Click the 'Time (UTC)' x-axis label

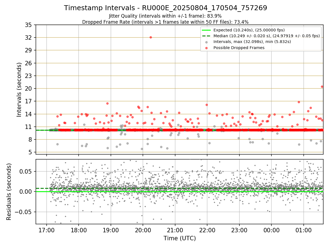[x=180, y=238]
